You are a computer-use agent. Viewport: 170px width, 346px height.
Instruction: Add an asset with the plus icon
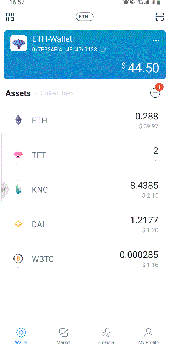point(155,93)
